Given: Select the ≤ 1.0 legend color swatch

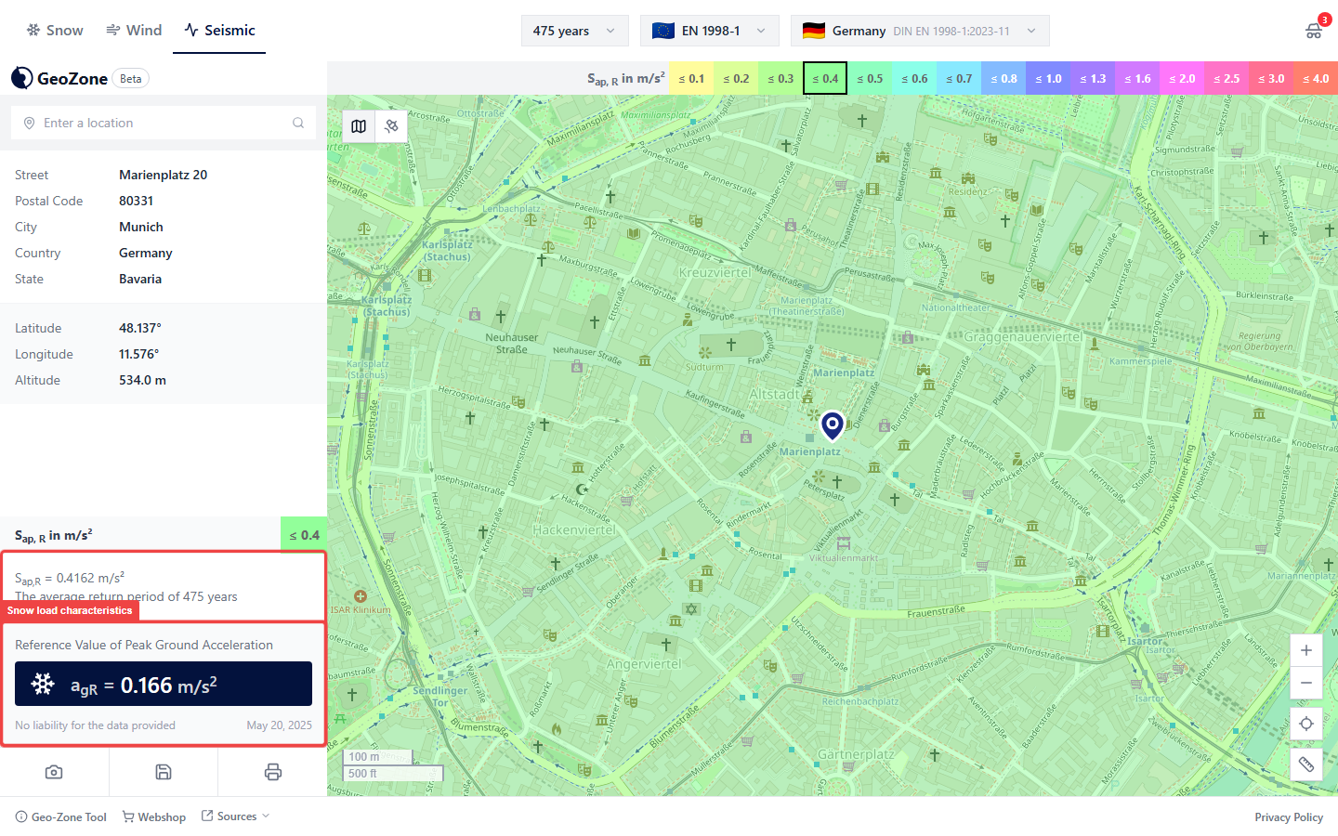Looking at the screenshot, I should (x=1048, y=79).
